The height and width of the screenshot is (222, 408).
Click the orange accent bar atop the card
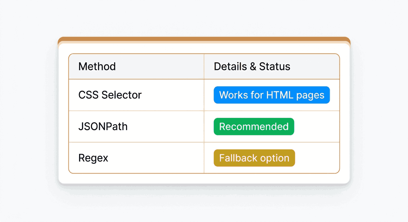coord(204,40)
